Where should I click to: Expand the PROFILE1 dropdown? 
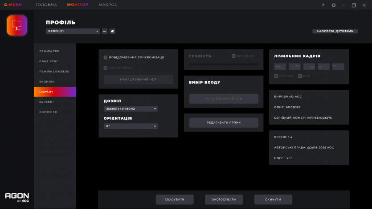coord(73,31)
